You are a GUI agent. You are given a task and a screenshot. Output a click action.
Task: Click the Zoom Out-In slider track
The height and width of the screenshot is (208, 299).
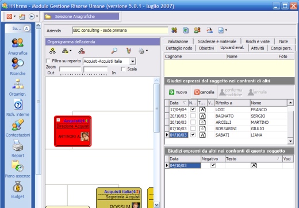coord(83,74)
